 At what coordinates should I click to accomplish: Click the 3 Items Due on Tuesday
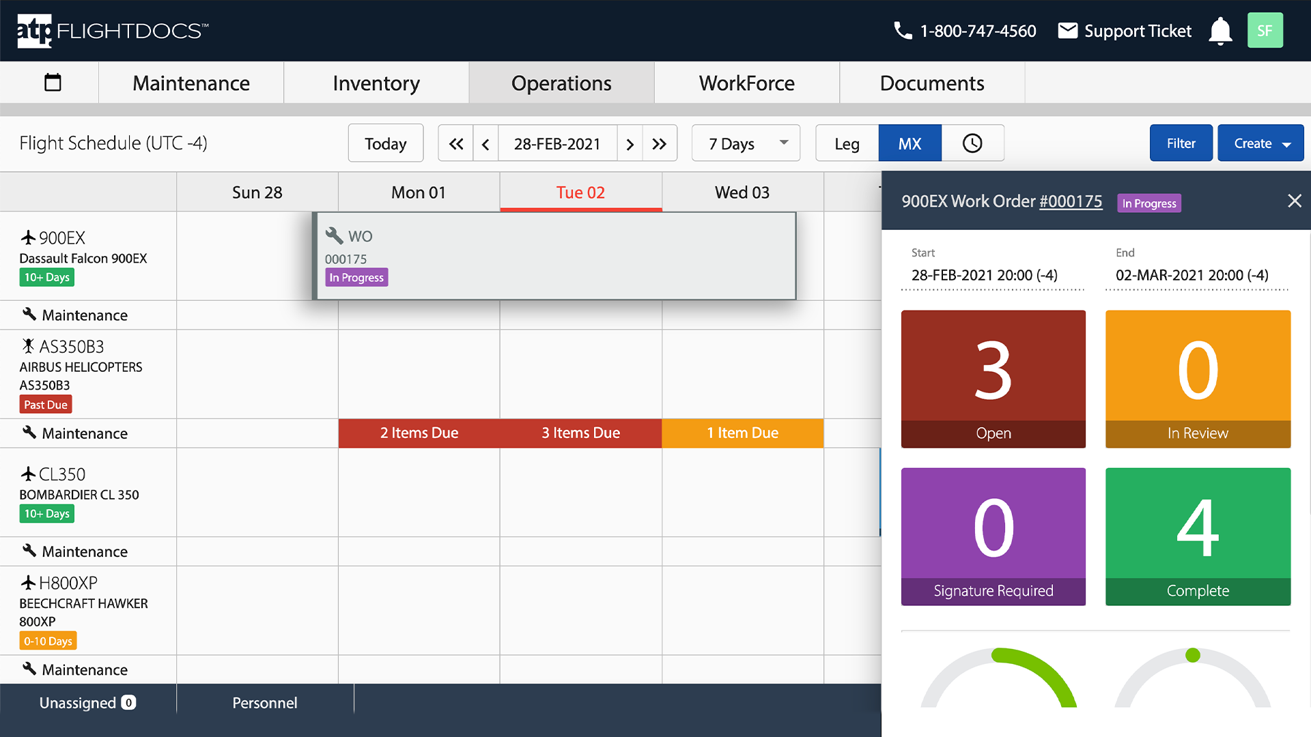(x=580, y=434)
